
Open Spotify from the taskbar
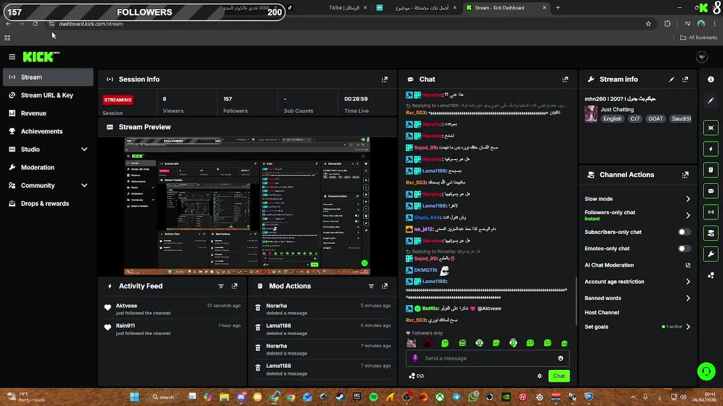[x=373, y=397]
